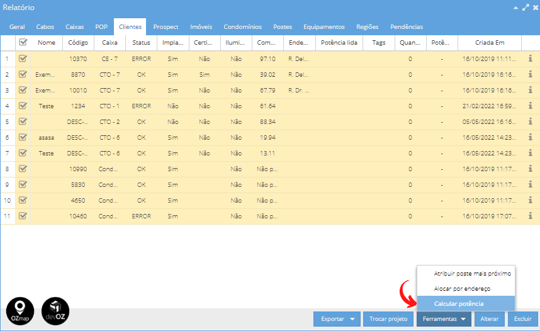
Task: Toggle the Ferramentas dropdown menu
Action: point(444,319)
